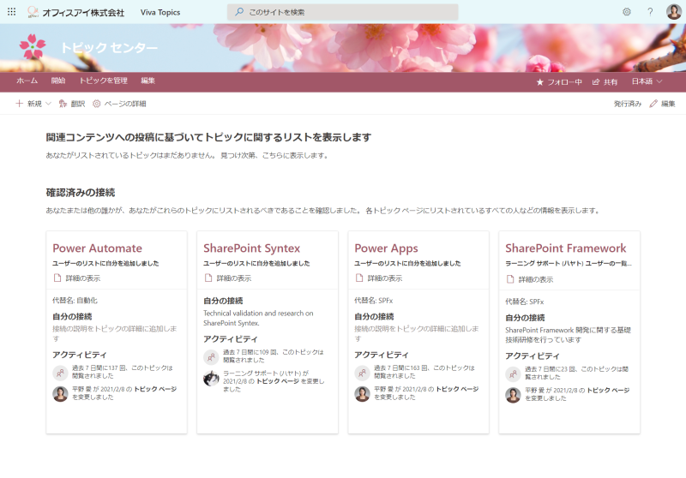Click the 新規 plus button
686x478 pixels.
28,104
